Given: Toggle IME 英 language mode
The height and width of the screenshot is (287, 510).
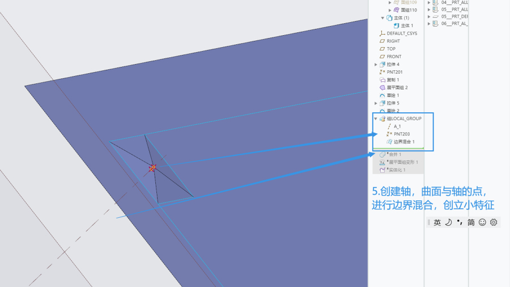Looking at the screenshot, I should click(x=437, y=222).
